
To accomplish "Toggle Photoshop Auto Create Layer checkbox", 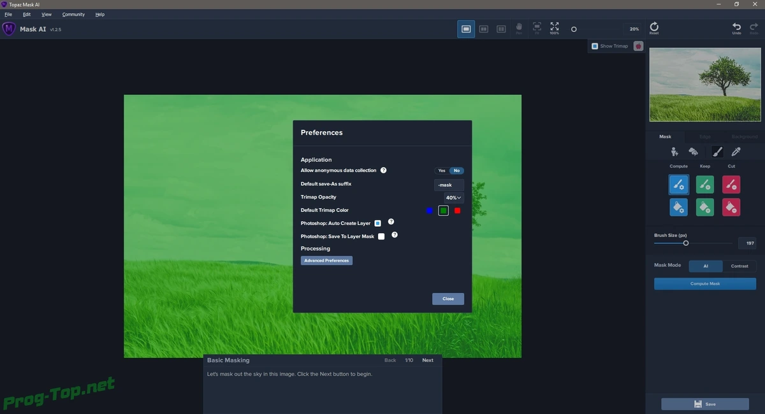I will (x=377, y=224).
